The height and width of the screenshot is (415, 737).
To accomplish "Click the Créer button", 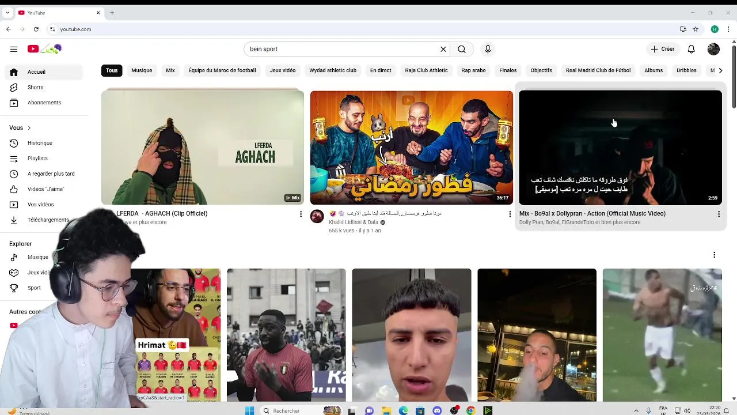I will click(663, 49).
